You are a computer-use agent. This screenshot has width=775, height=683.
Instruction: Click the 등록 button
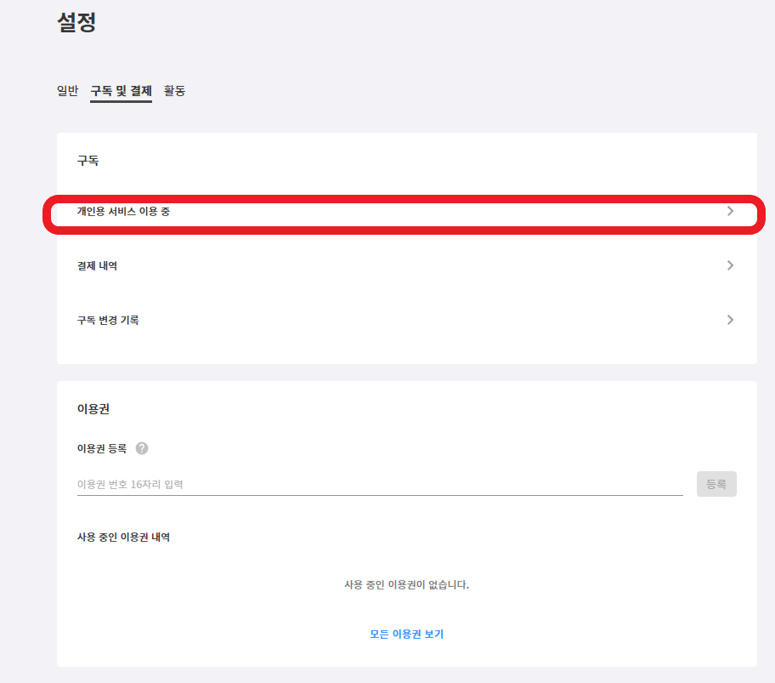tap(716, 484)
